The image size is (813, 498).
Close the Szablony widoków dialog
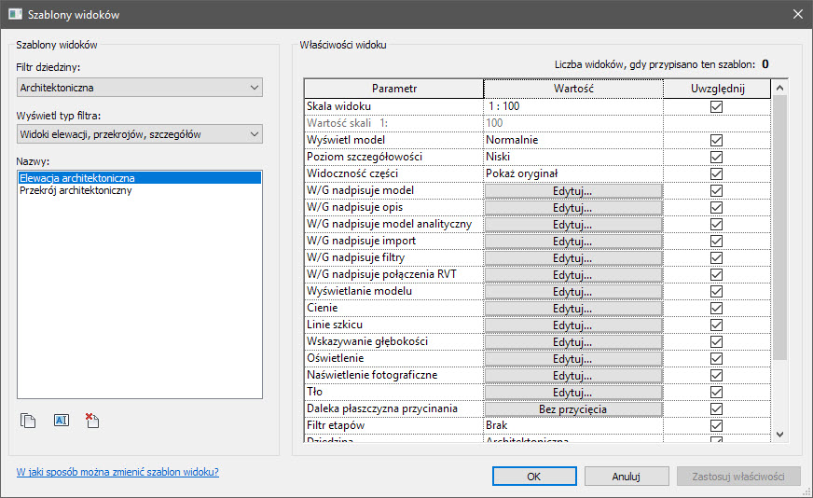797,14
